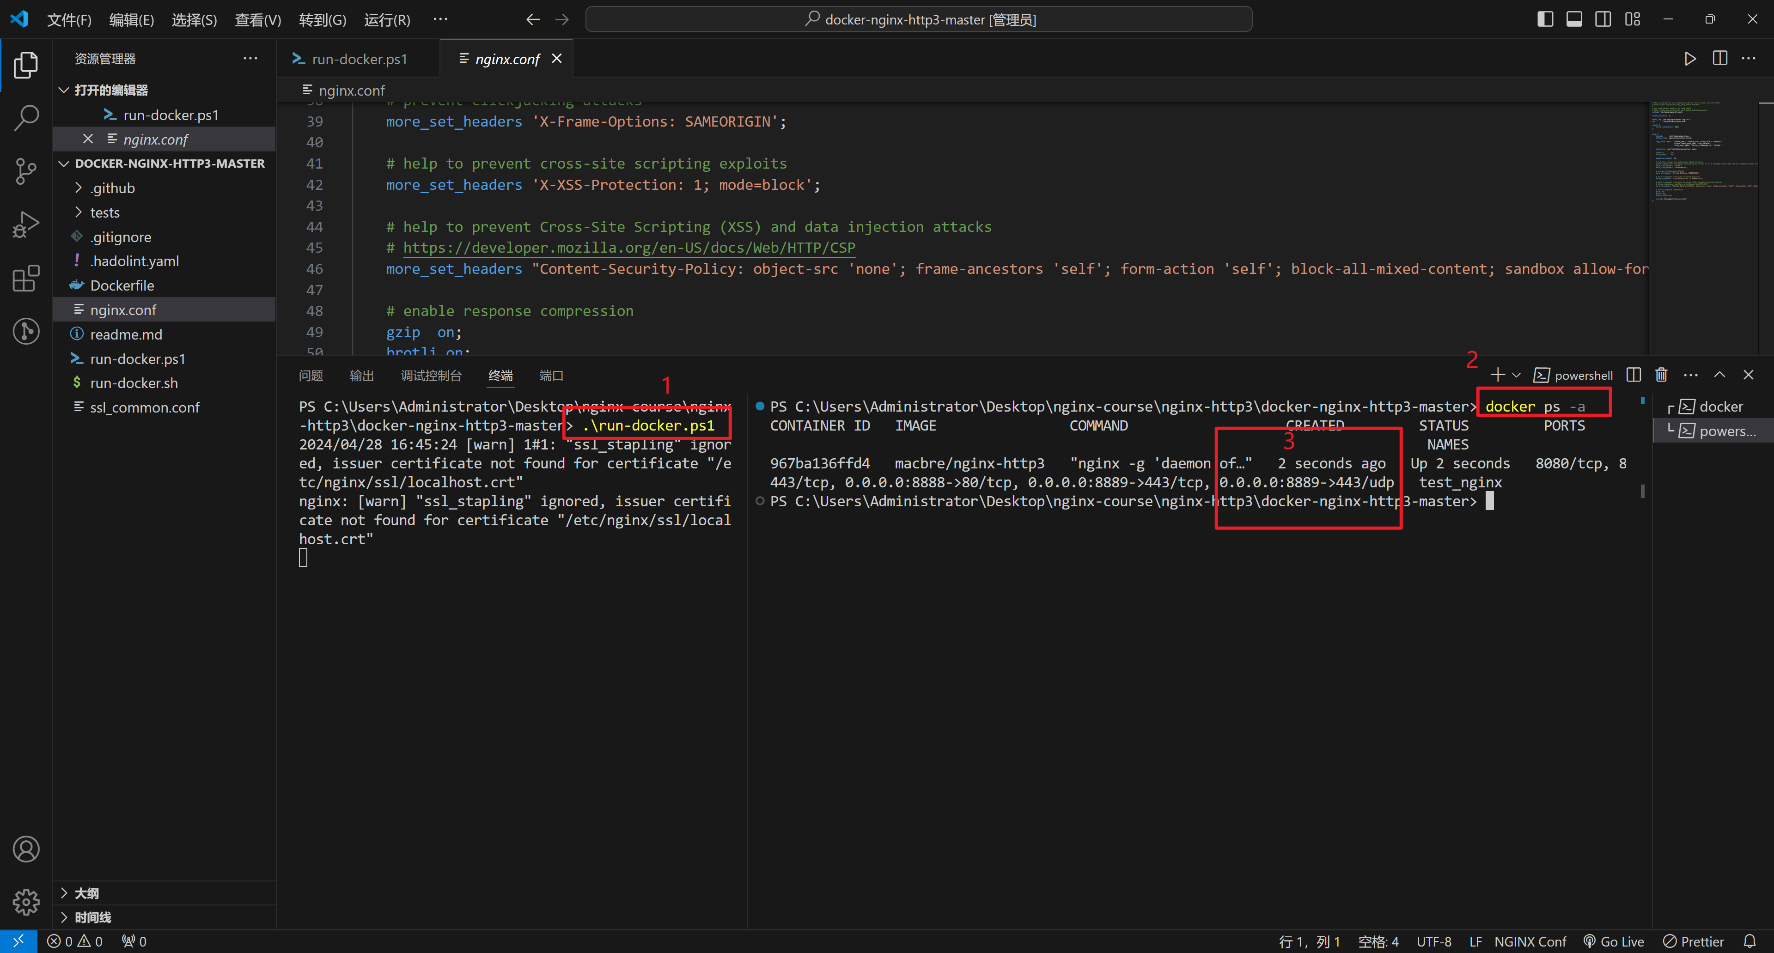
Task: Click the remote window status bar icon
Action: coord(18,941)
